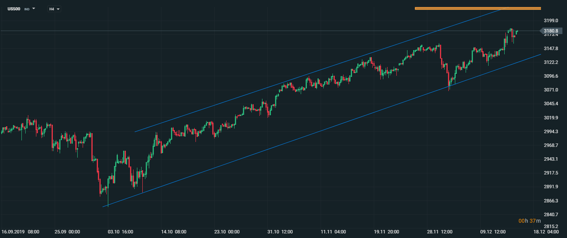
Task: Select the orange resistance zone rectangle
Action: pyautogui.click(x=477, y=8)
